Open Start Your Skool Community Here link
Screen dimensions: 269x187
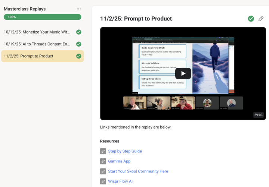point(138,171)
